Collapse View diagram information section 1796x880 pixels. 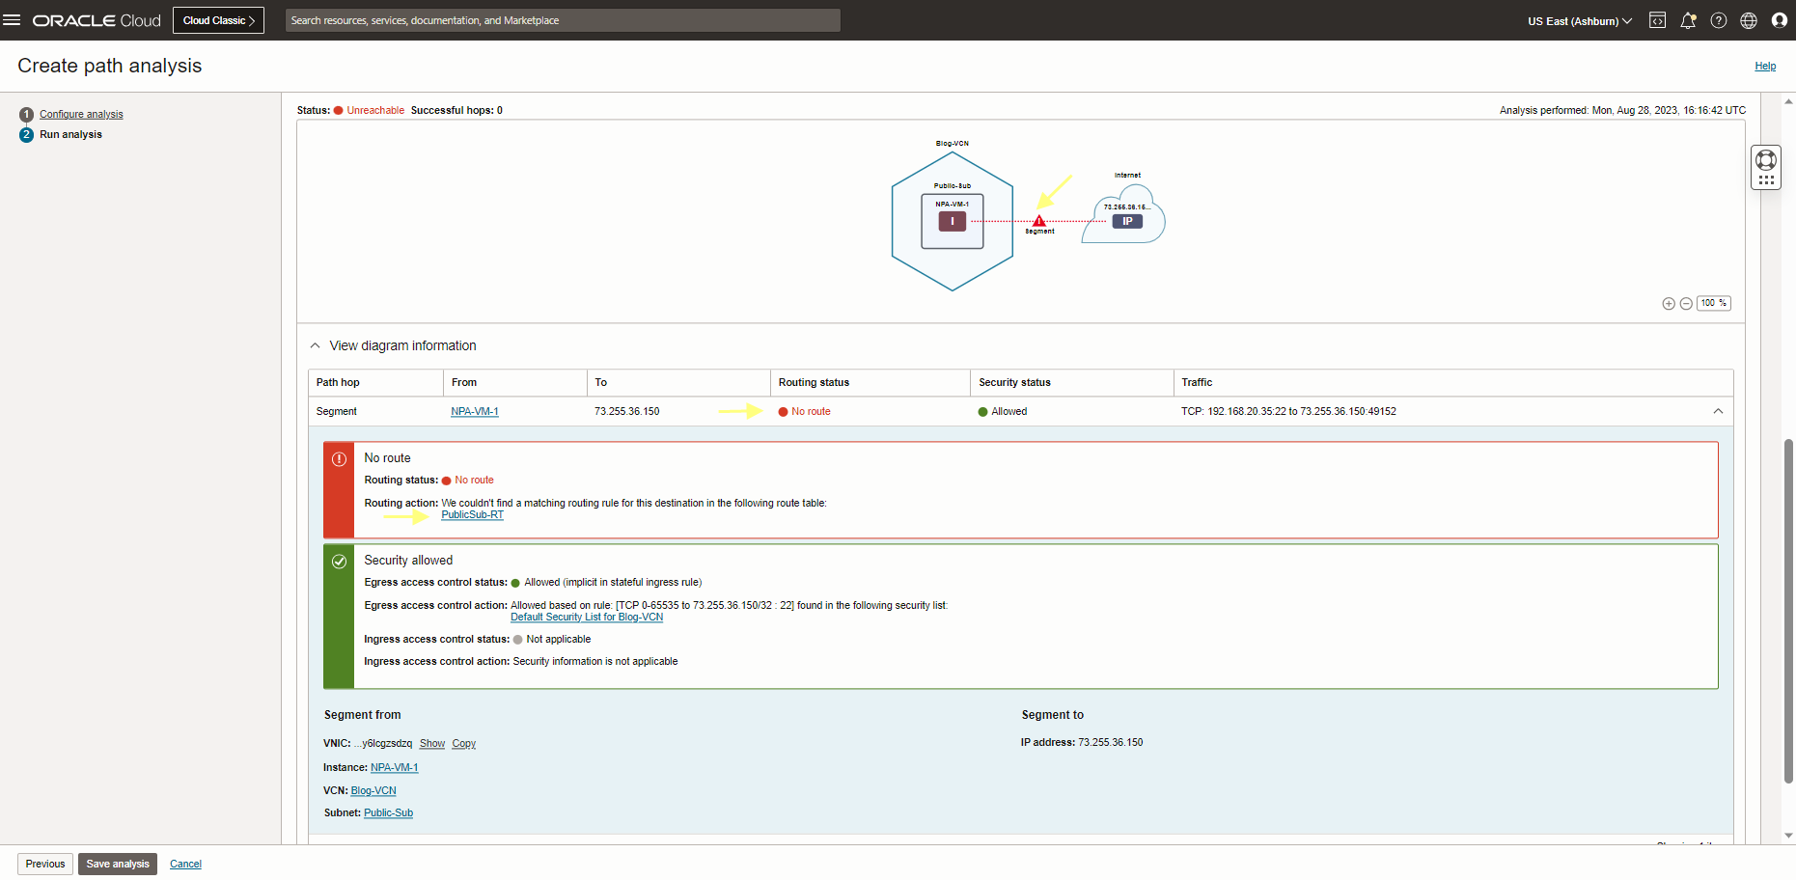coord(315,345)
